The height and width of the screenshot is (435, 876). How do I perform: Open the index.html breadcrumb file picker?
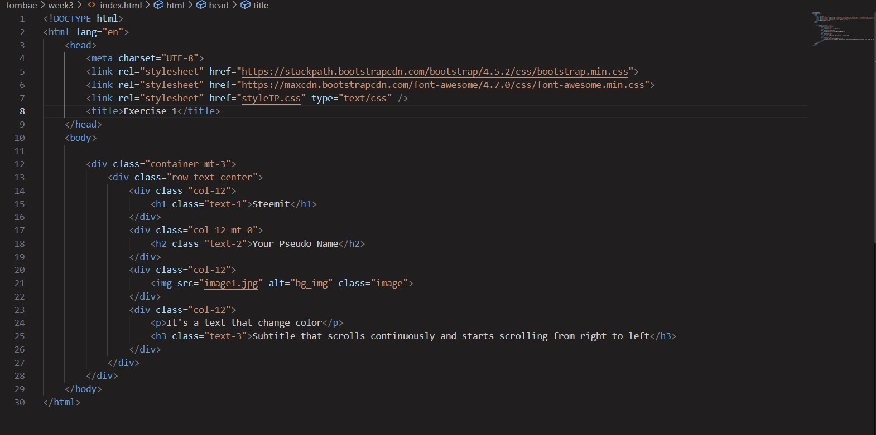[x=121, y=5]
